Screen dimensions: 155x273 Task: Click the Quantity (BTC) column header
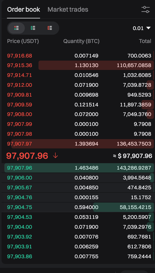point(81,41)
